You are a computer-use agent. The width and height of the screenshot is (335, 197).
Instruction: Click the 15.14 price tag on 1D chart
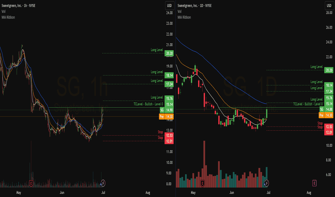pyautogui.click(x=329, y=104)
